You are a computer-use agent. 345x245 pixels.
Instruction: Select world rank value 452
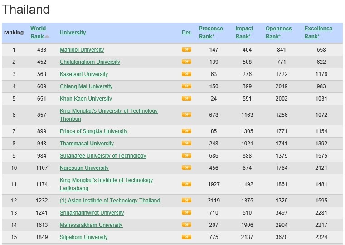pyautogui.click(x=42, y=62)
